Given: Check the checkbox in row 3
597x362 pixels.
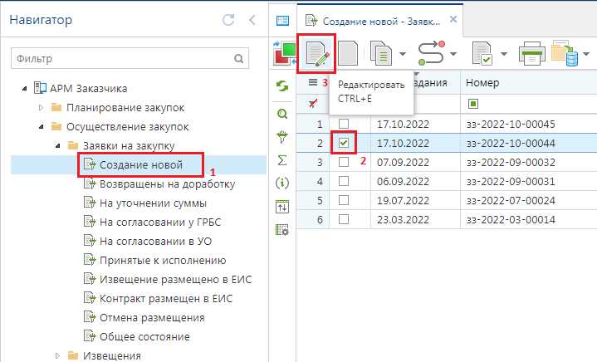Looking at the screenshot, I should pos(344,162).
